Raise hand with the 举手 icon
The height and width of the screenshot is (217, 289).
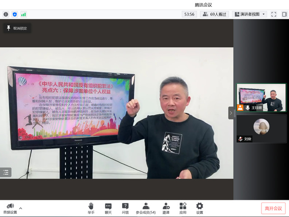point(91,208)
